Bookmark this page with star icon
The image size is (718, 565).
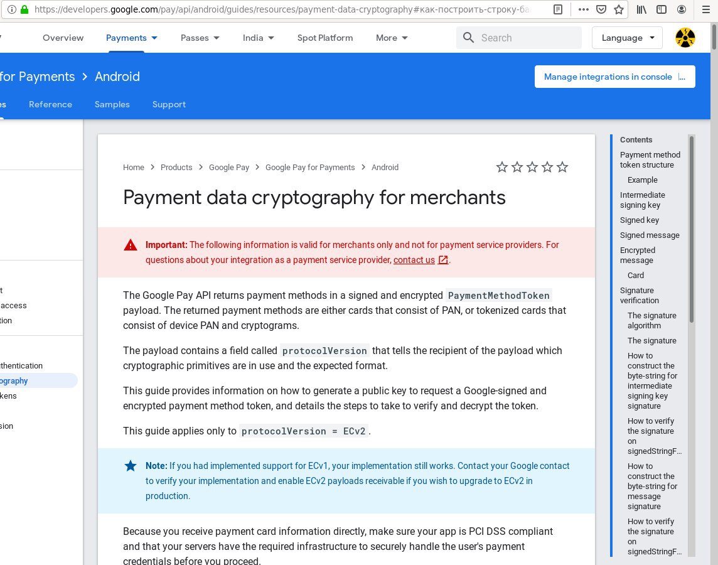(619, 9)
